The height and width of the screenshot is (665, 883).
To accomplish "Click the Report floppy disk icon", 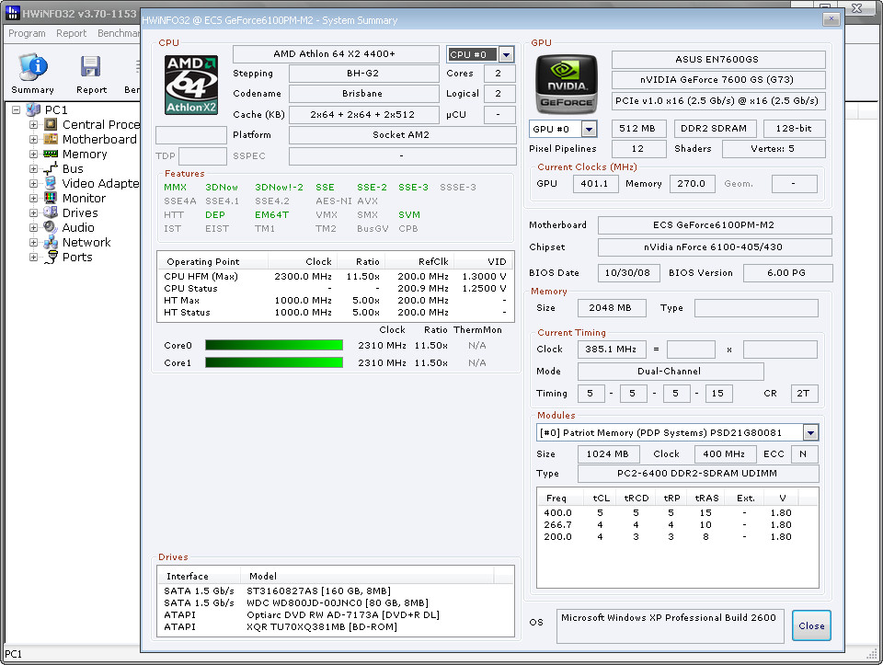I will point(91,66).
